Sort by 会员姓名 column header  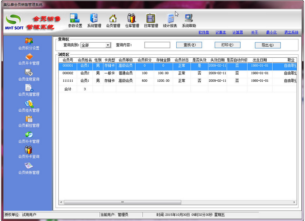(85, 60)
